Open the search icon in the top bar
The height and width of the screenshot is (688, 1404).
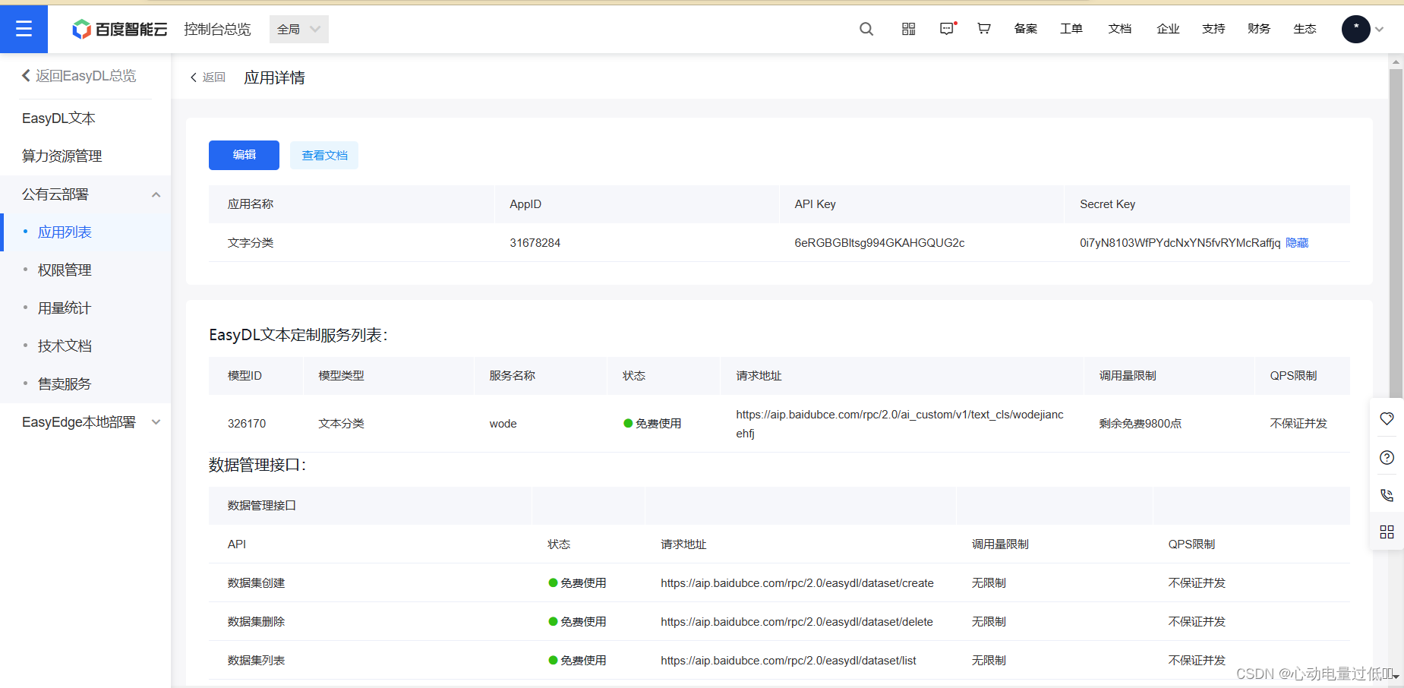pos(866,28)
